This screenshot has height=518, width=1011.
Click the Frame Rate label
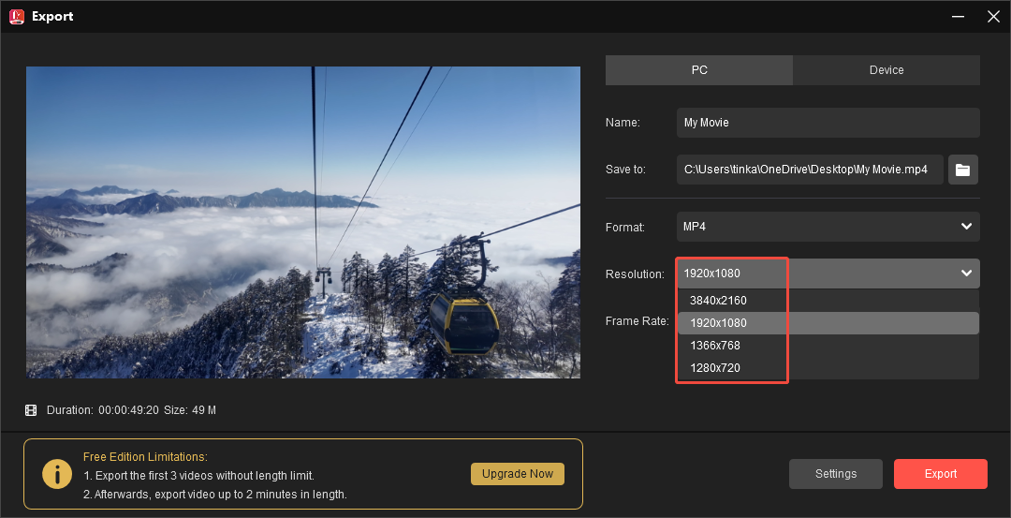click(637, 321)
